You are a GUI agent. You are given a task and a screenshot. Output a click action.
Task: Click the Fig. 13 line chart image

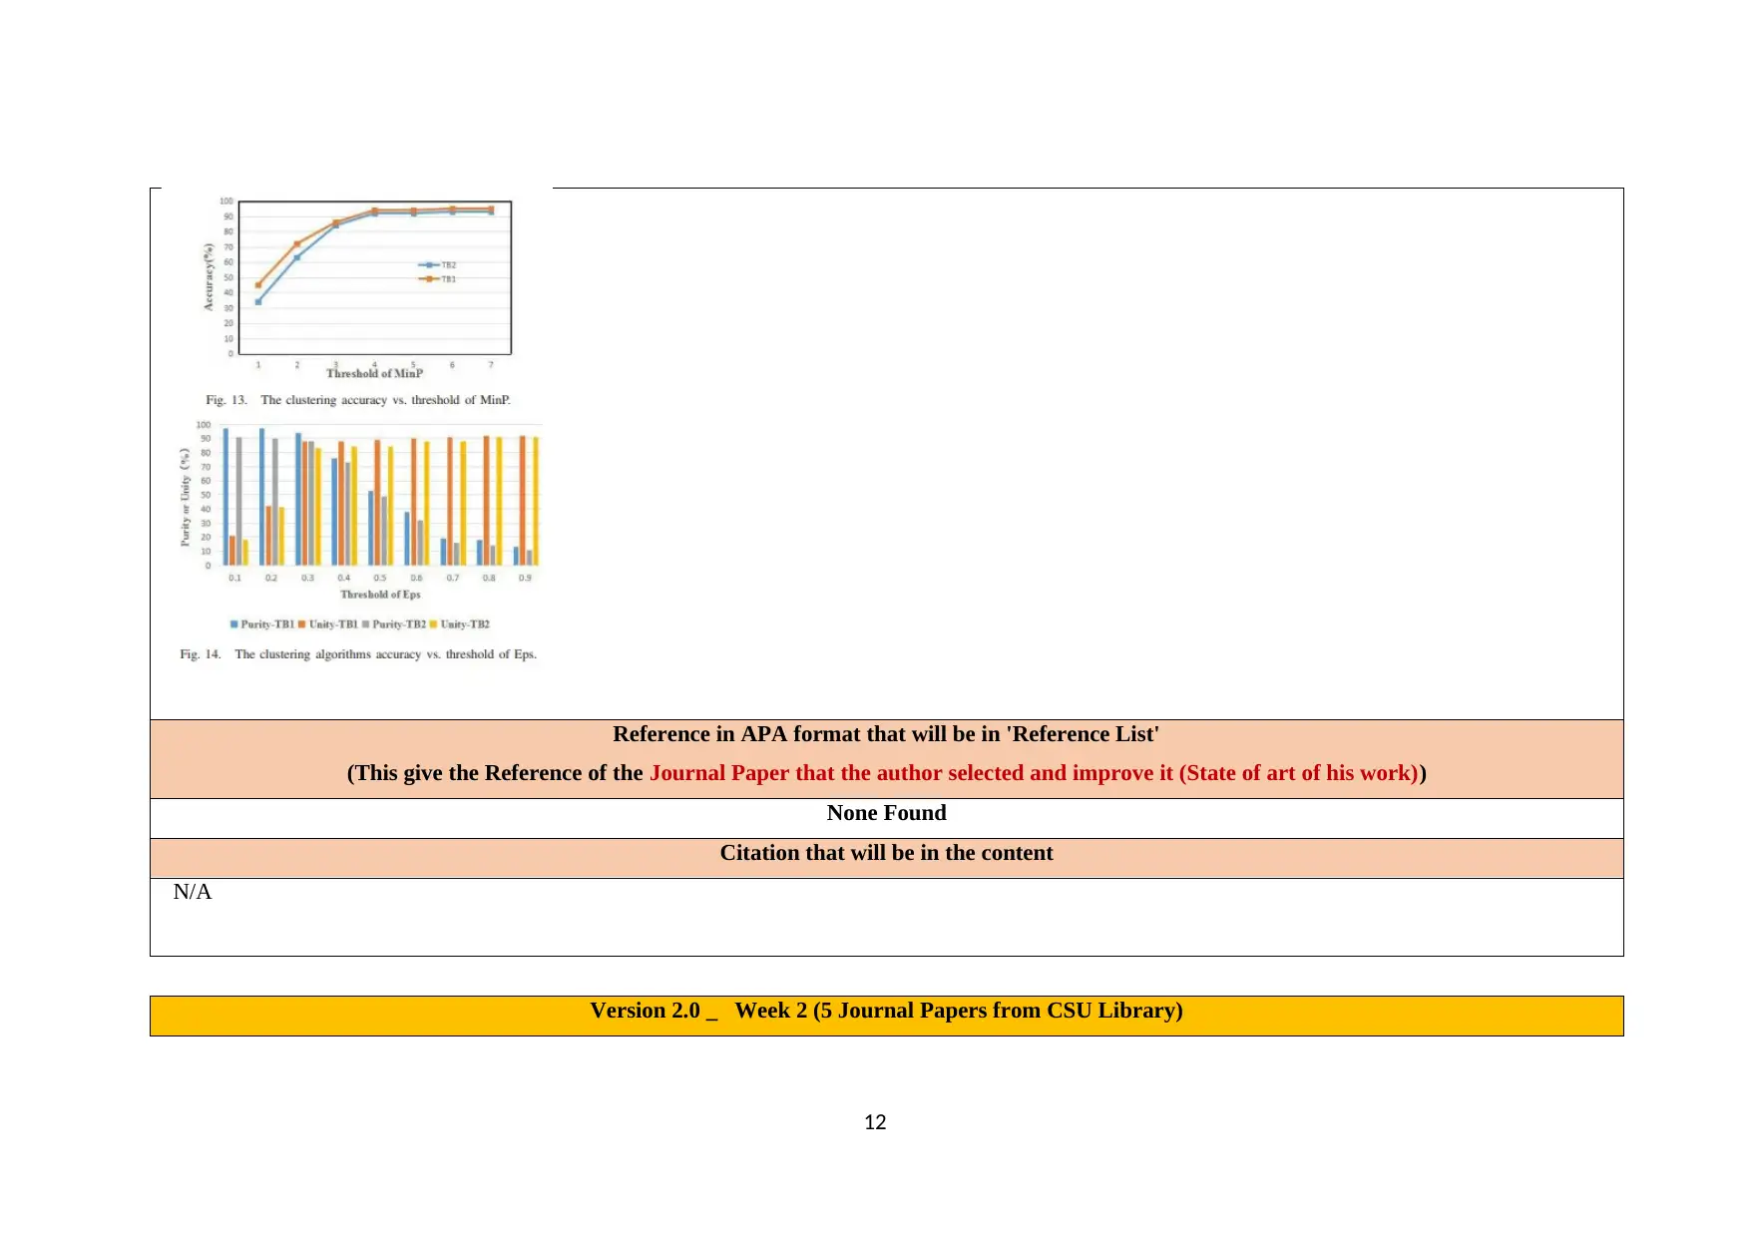(x=357, y=287)
